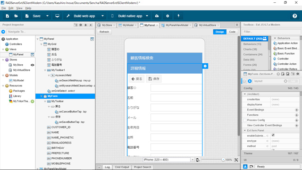Add Event Bindings with plus icon
Image resolution: width=302 pixels, height=170 pixels.
[x=297, y=110]
